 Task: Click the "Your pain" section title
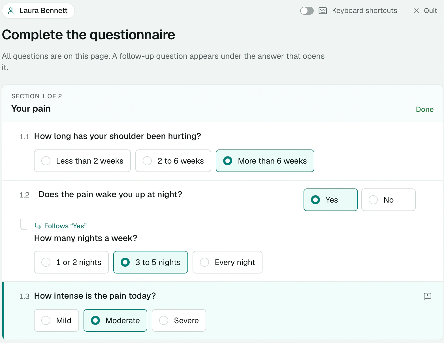31,108
